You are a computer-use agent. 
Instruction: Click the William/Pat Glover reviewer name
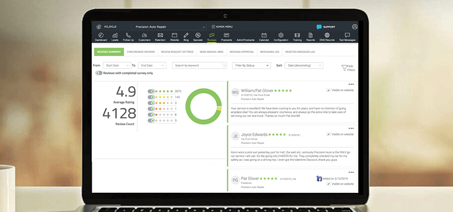click(257, 90)
